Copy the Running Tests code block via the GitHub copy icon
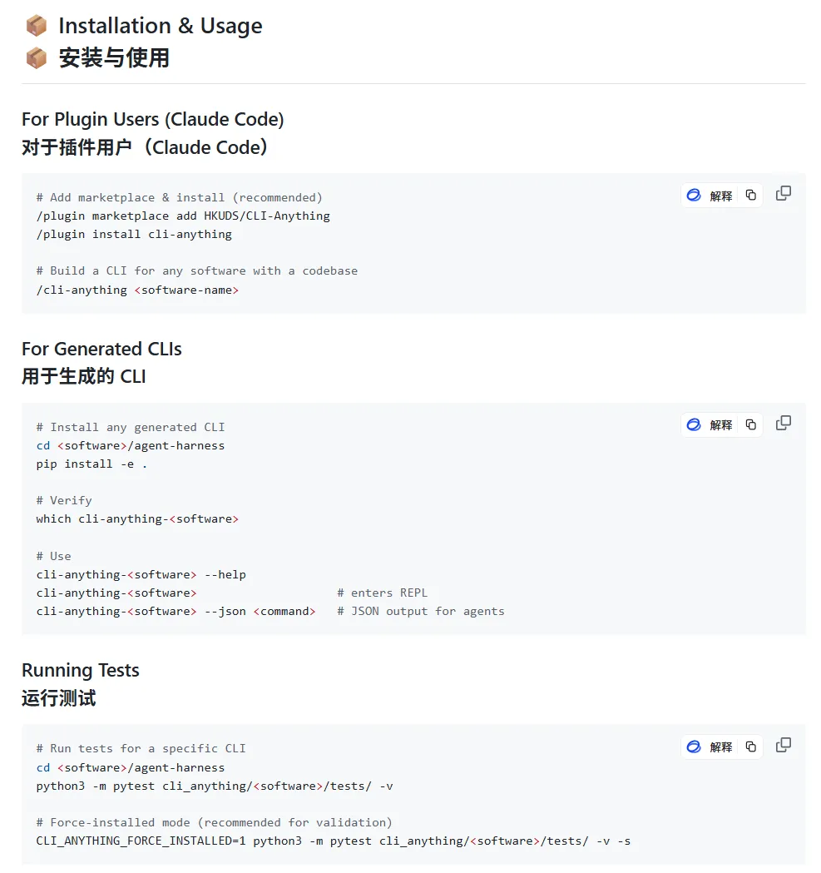 coord(783,746)
